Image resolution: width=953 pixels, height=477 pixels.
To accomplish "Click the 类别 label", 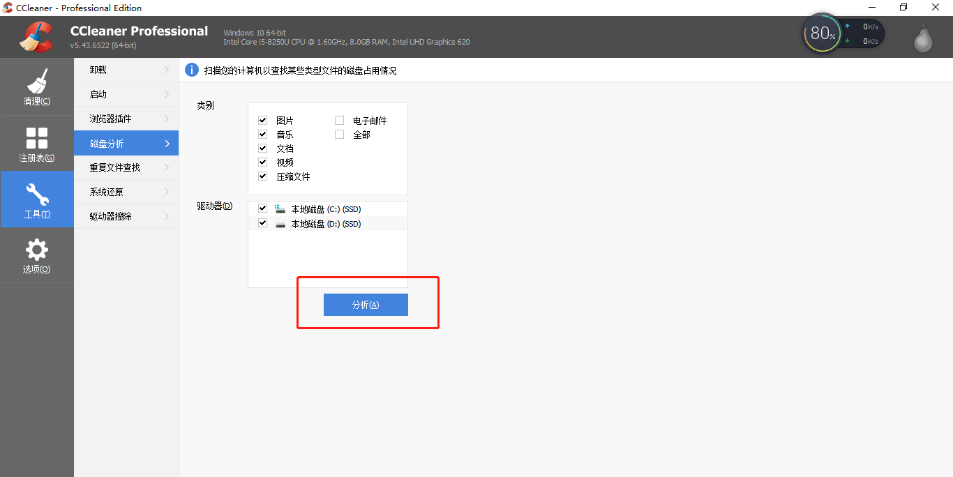I will [205, 105].
